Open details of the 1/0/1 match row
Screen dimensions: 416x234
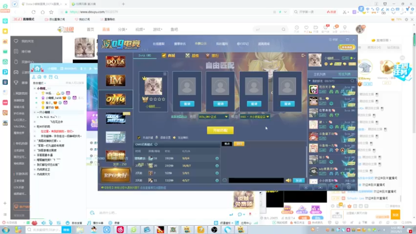pyautogui.click(x=217, y=173)
